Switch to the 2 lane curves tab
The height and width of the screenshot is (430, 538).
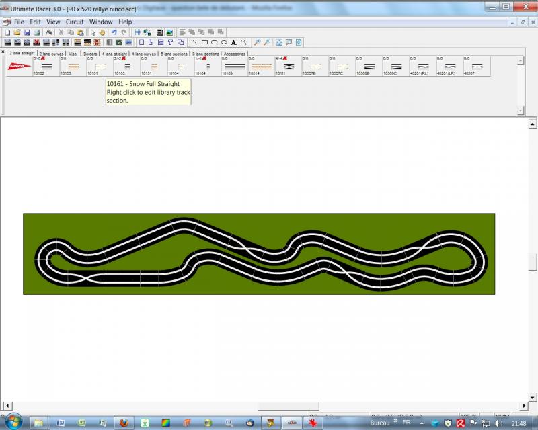50,54
